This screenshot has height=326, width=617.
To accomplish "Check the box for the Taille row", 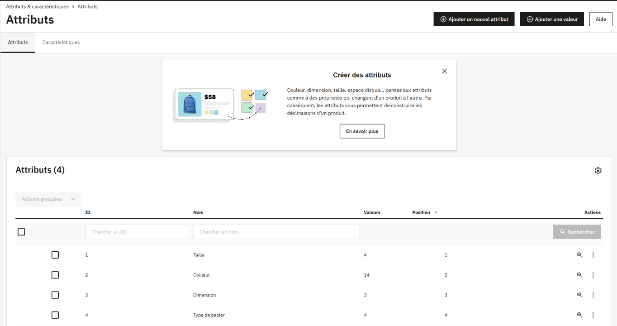I will tap(55, 255).
